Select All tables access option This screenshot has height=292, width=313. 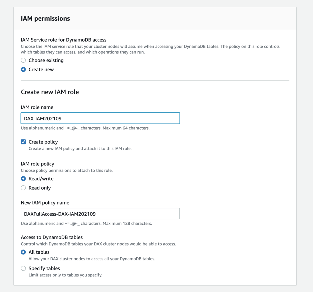(x=23, y=252)
